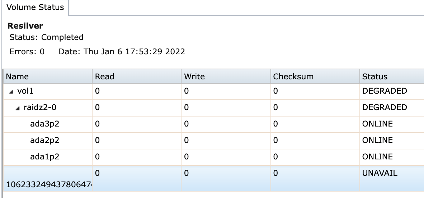424x198 pixels.
Task: Click the DEGRADED status of vol1
Action: click(385, 91)
